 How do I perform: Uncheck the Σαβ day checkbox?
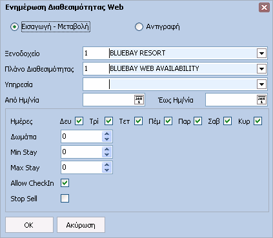point(228,121)
